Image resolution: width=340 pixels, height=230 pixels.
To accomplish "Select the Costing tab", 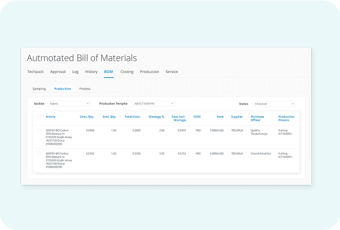I will tap(127, 72).
